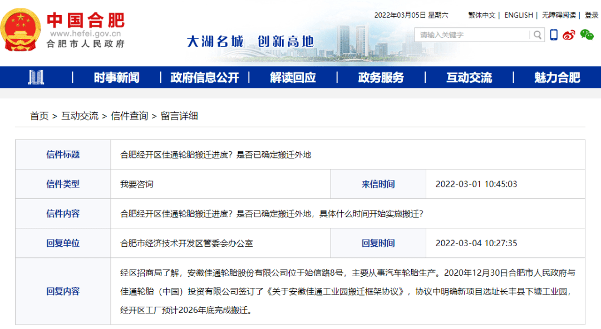The image size is (601, 329).
Task: Click the 登录 login link
Action: 591,15
